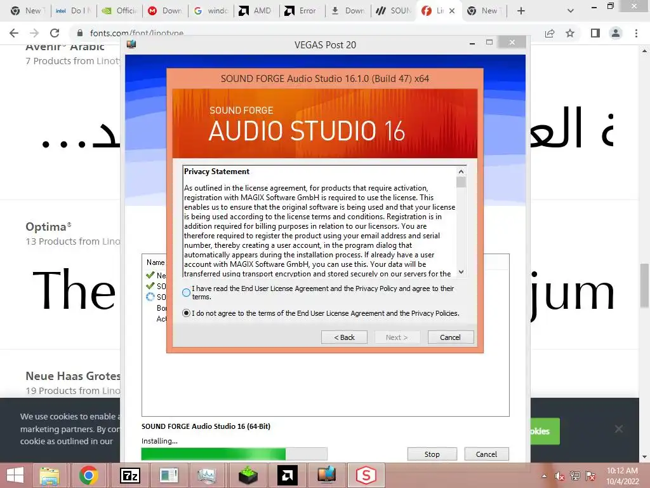
Task: Click the address bar lock icon
Action: click(x=80, y=33)
